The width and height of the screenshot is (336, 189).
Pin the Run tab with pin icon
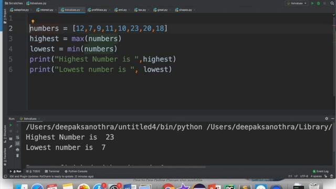(10, 146)
